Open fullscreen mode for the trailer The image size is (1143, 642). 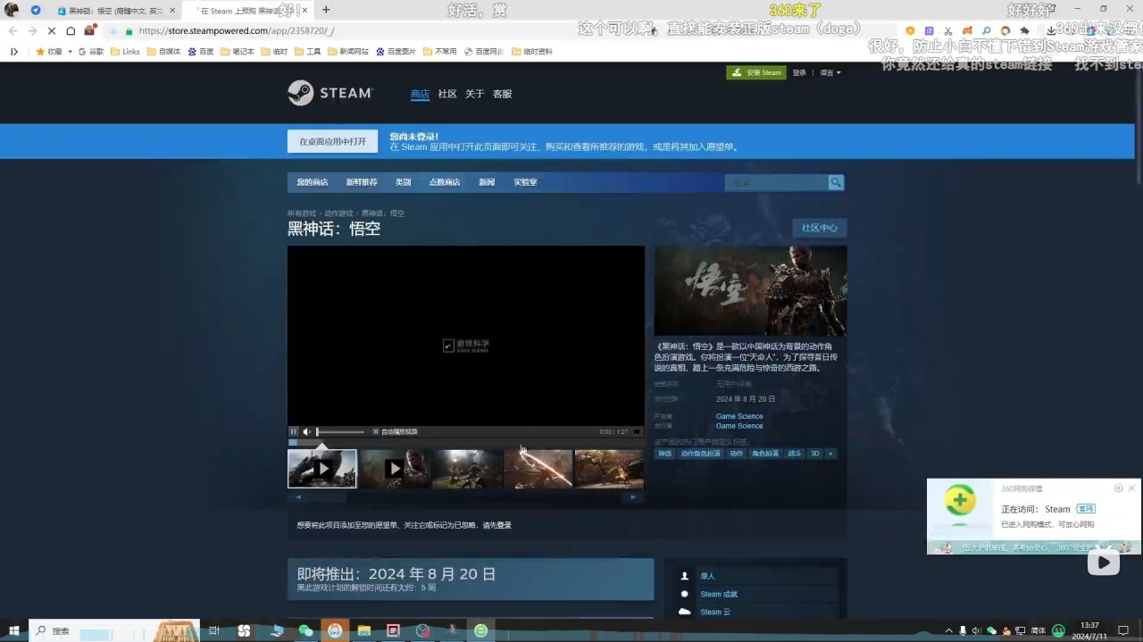coord(637,432)
